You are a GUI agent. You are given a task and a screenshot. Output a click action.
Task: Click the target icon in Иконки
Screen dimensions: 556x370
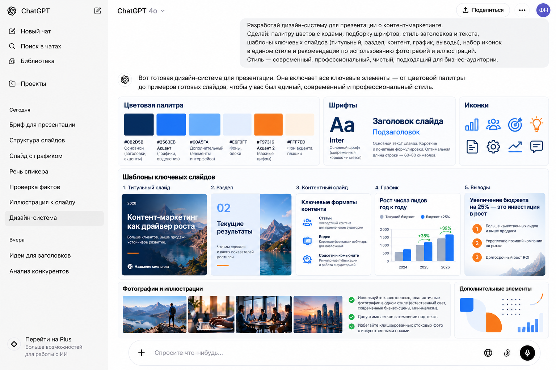tap(515, 125)
